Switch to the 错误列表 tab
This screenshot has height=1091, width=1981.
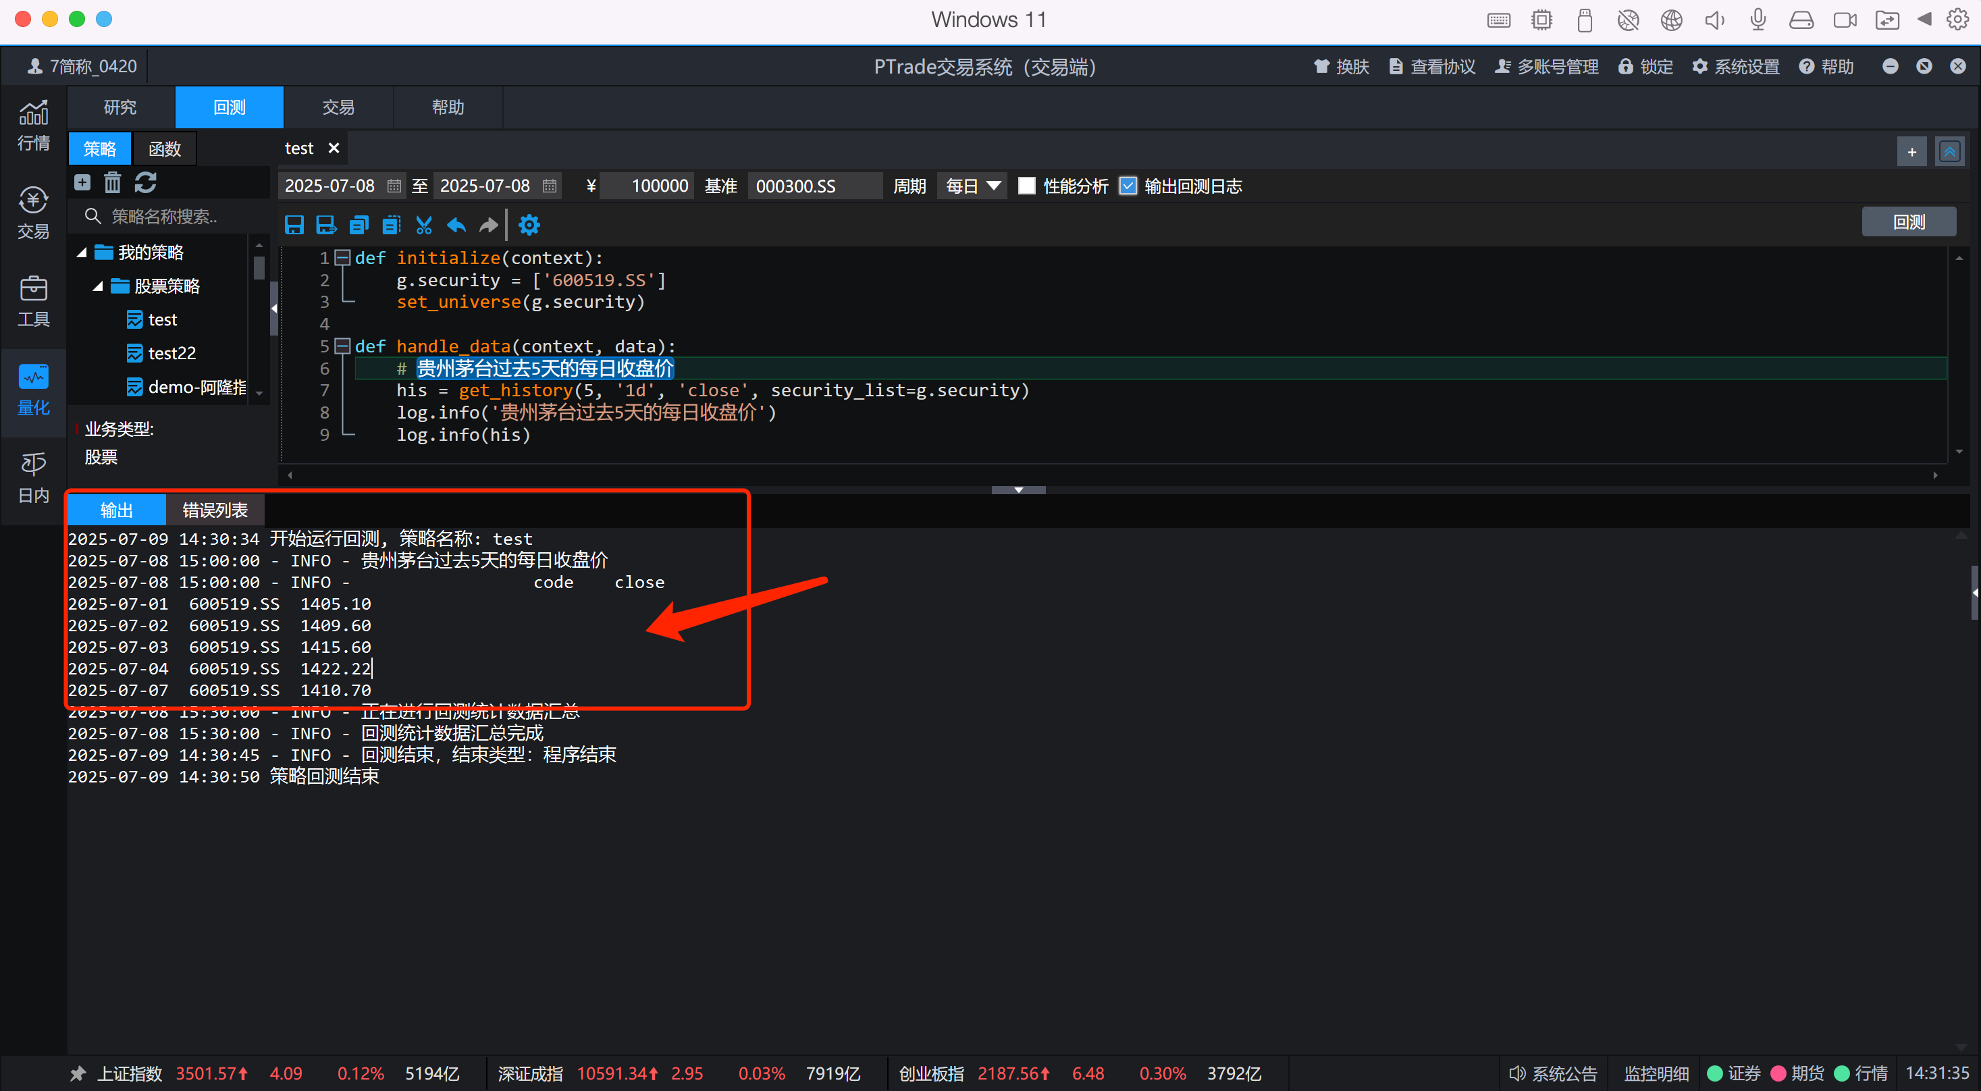coord(215,510)
